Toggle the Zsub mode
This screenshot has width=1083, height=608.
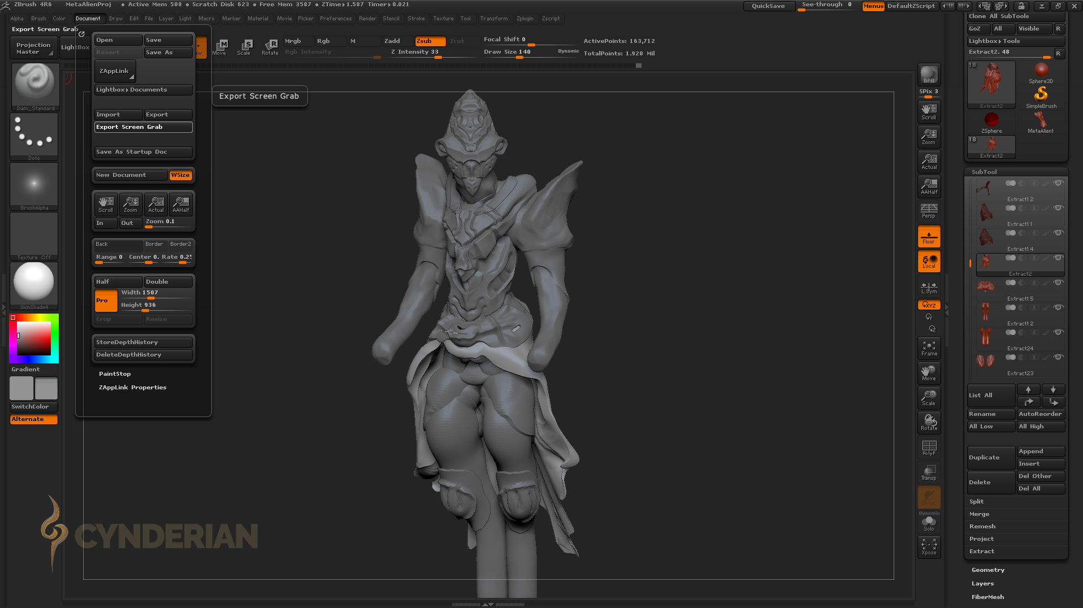(x=430, y=41)
